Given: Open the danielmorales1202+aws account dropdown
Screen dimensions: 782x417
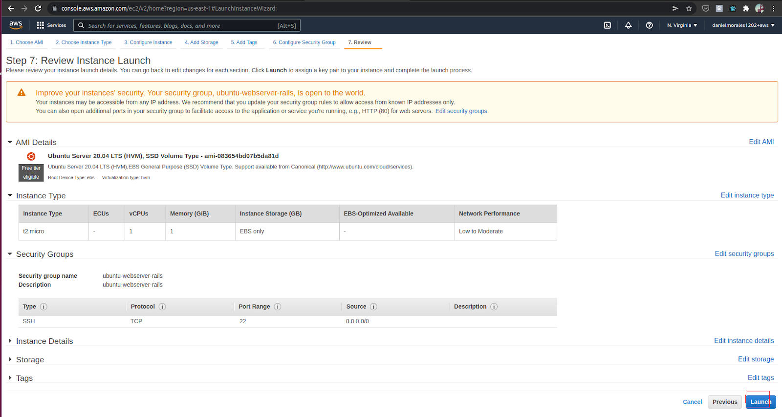Looking at the screenshot, I should pos(743,25).
